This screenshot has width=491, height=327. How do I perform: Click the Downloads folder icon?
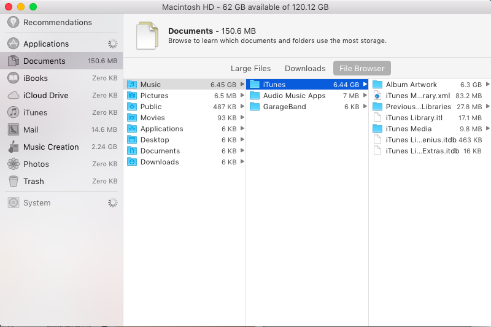coord(132,162)
